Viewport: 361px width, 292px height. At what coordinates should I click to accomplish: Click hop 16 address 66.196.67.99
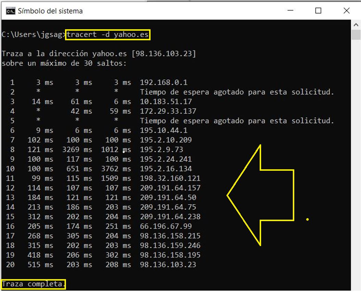166,226
